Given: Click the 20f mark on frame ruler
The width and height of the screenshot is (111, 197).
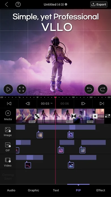Looking at the screenshot, I should tap(91, 97).
